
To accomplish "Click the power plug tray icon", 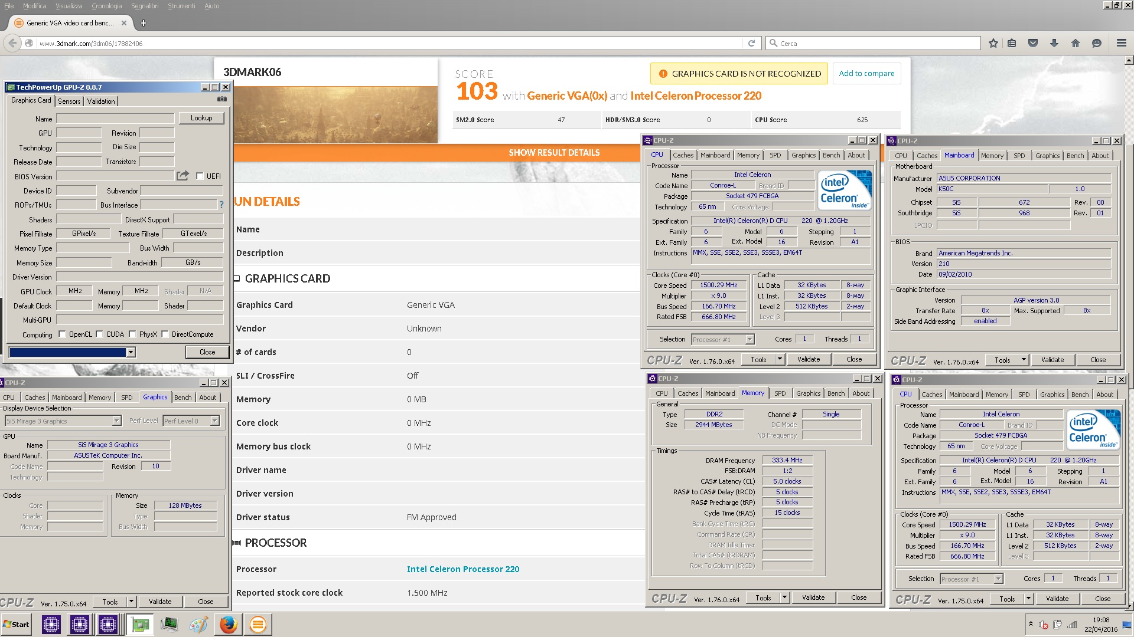I will click(1057, 625).
